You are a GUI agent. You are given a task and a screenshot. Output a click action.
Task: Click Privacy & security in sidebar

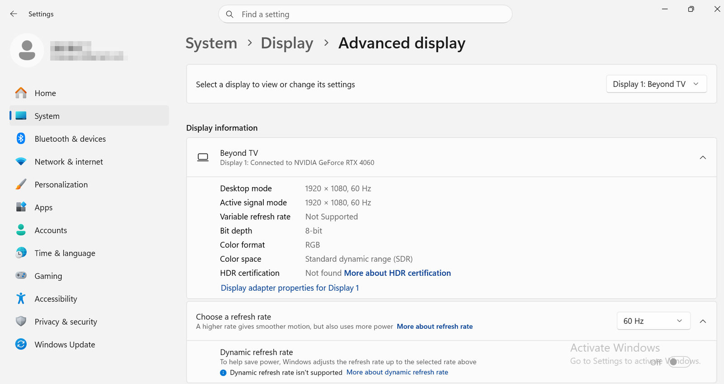[x=89, y=322]
